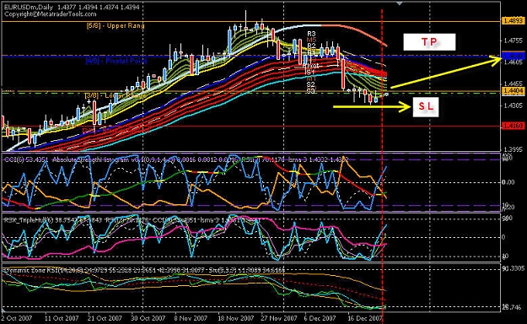Click the chart shift triangle marker at top
Image resolution: width=527 pixels, height=324 pixels.
400,3
